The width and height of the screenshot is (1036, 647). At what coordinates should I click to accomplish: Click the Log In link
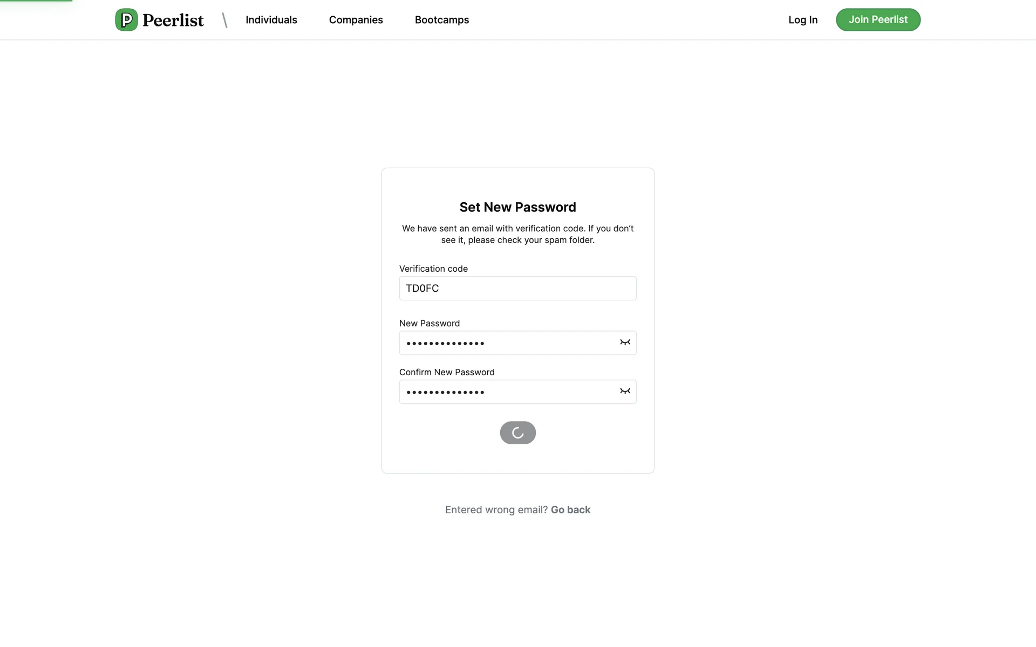(x=802, y=20)
